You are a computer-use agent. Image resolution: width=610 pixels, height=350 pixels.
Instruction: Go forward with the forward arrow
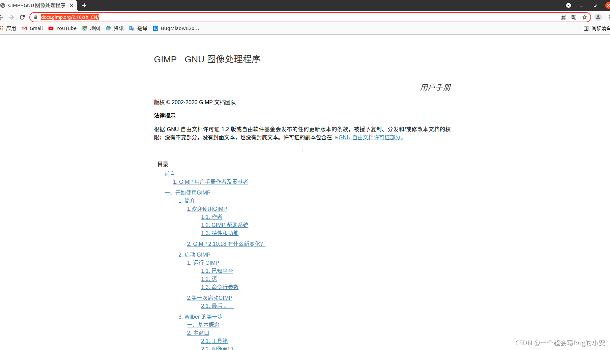pos(11,17)
